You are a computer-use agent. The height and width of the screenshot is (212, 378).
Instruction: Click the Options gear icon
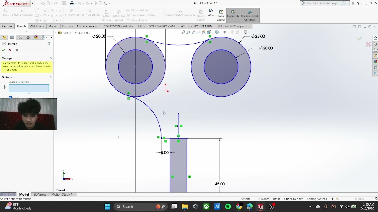106,3
